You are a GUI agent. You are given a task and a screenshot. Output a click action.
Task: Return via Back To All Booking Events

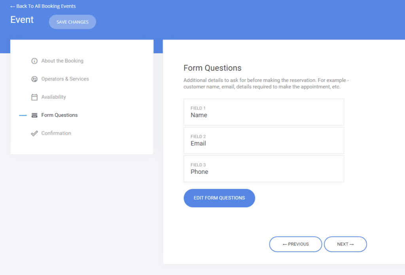[46, 6]
